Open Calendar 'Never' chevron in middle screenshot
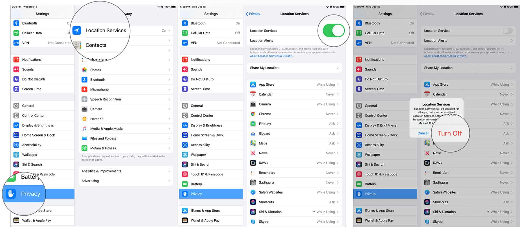The width and height of the screenshot is (520, 227). coord(338,94)
